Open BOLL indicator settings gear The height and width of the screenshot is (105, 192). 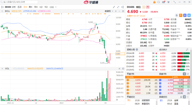click(x=123, y=11)
